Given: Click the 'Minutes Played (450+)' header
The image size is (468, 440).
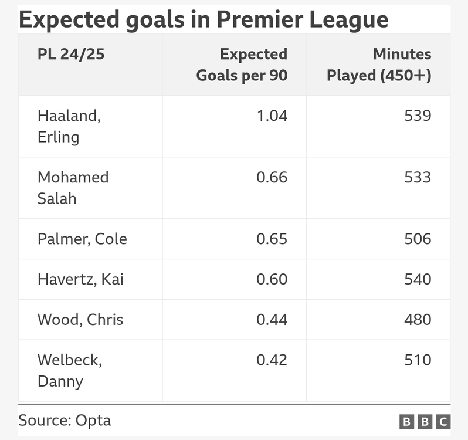Looking at the screenshot, I should pyautogui.click(x=379, y=65).
